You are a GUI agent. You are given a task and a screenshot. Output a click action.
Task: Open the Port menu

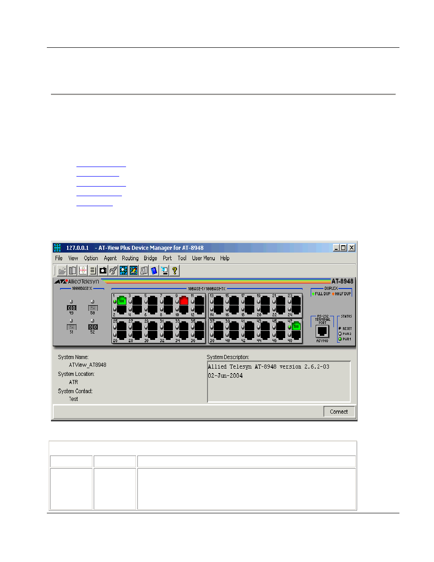[167, 258]
